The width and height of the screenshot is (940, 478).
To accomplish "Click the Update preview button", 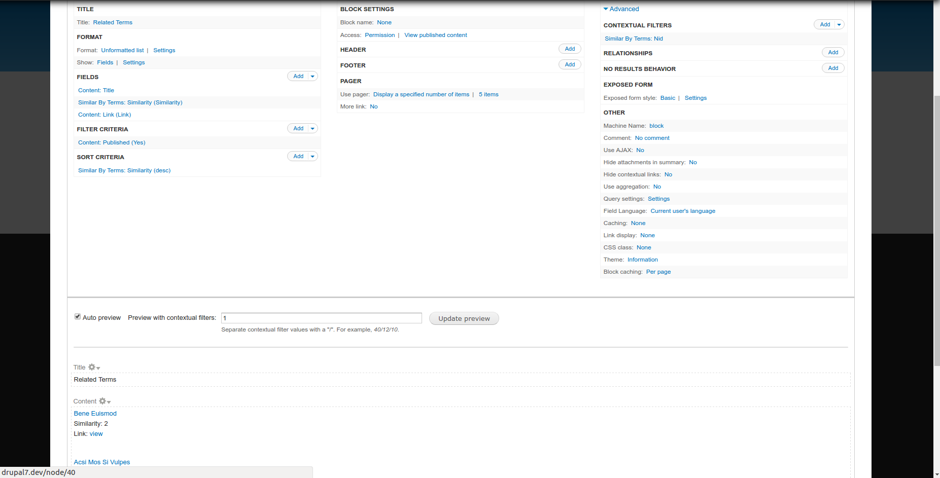I will tap(464, 318).
